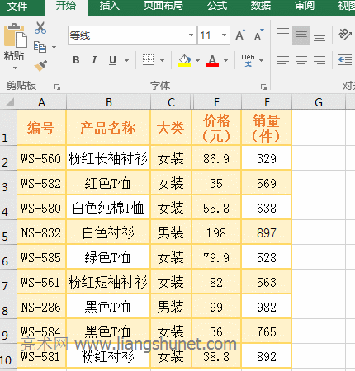Screen dimensions: 355x371
Task: Select column E header
Action: (217, 102)
